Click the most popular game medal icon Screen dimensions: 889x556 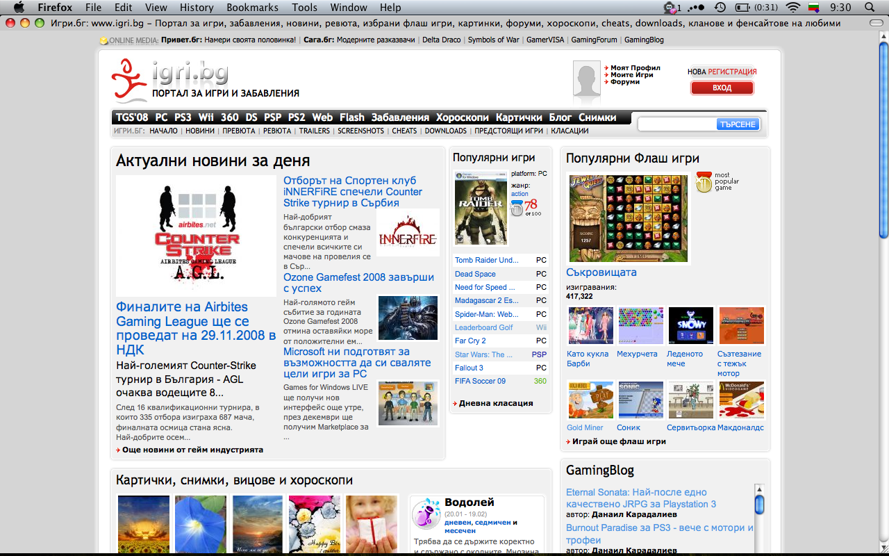point(704,181)
